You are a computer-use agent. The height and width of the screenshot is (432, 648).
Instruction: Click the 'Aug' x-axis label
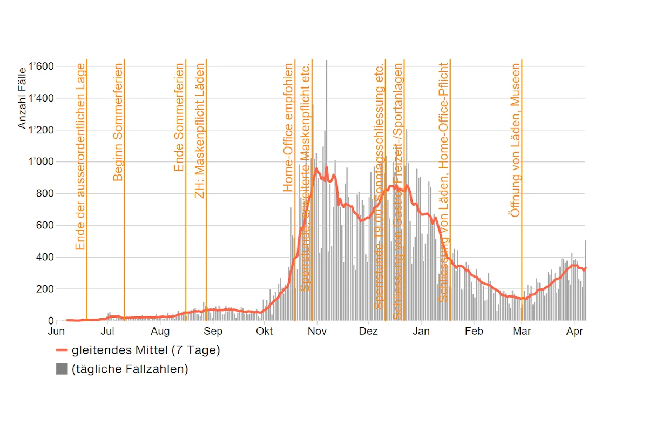[x=160, y=331]
